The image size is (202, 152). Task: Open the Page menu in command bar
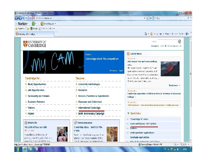pos(167,34)
